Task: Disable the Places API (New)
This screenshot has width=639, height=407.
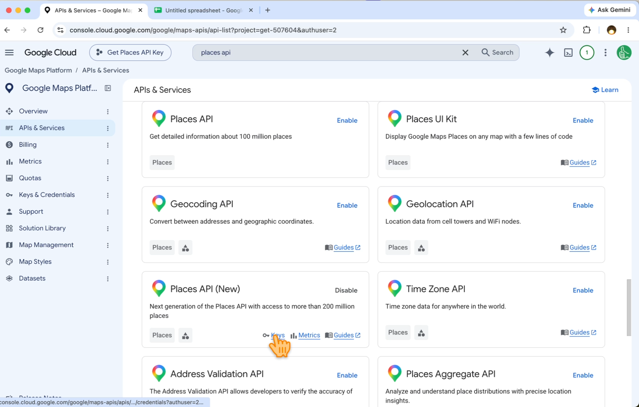Action: pos(346,290)
